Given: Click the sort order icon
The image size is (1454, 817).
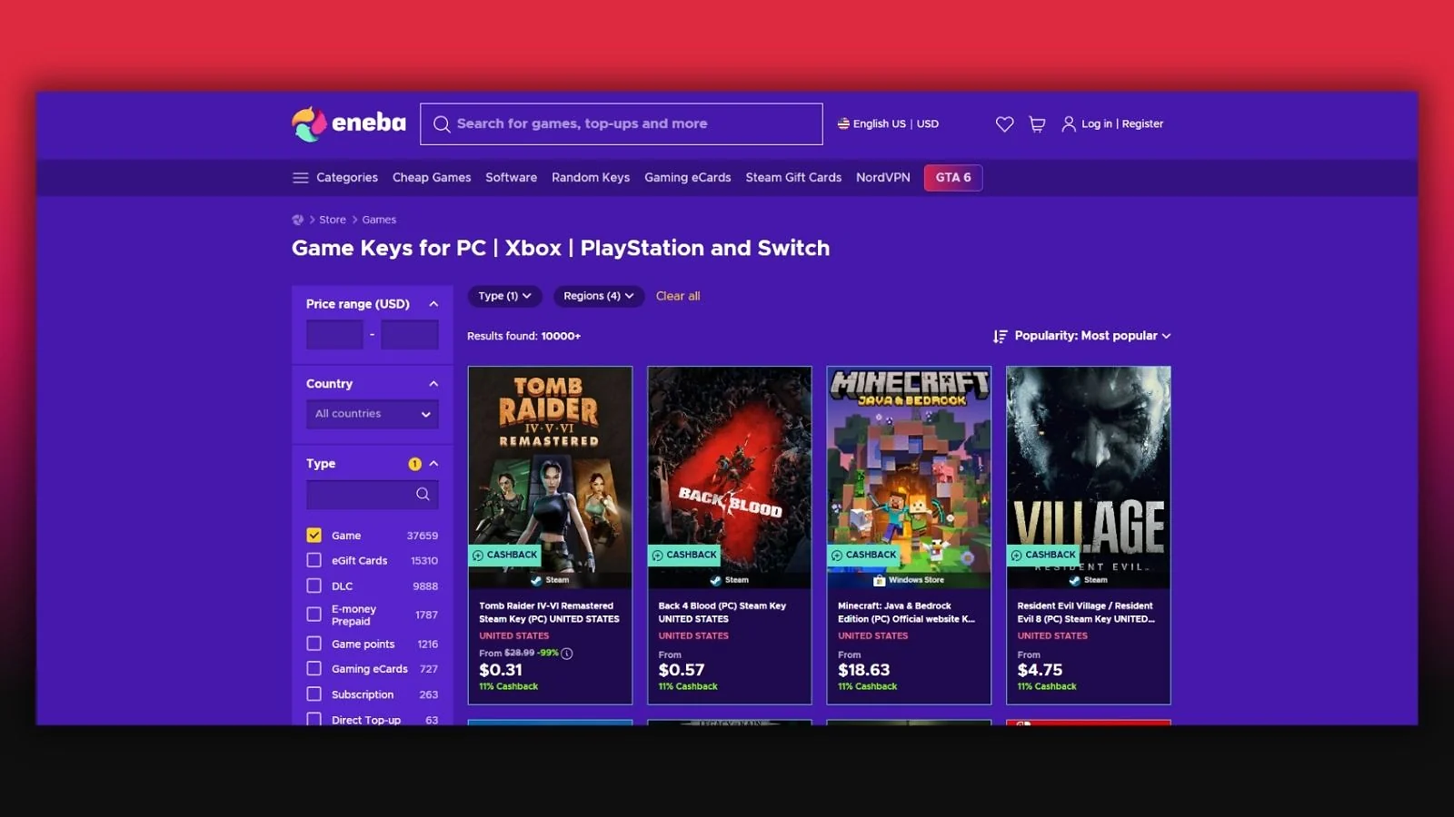Looking at the screenshot, I should coord(1001,336).
